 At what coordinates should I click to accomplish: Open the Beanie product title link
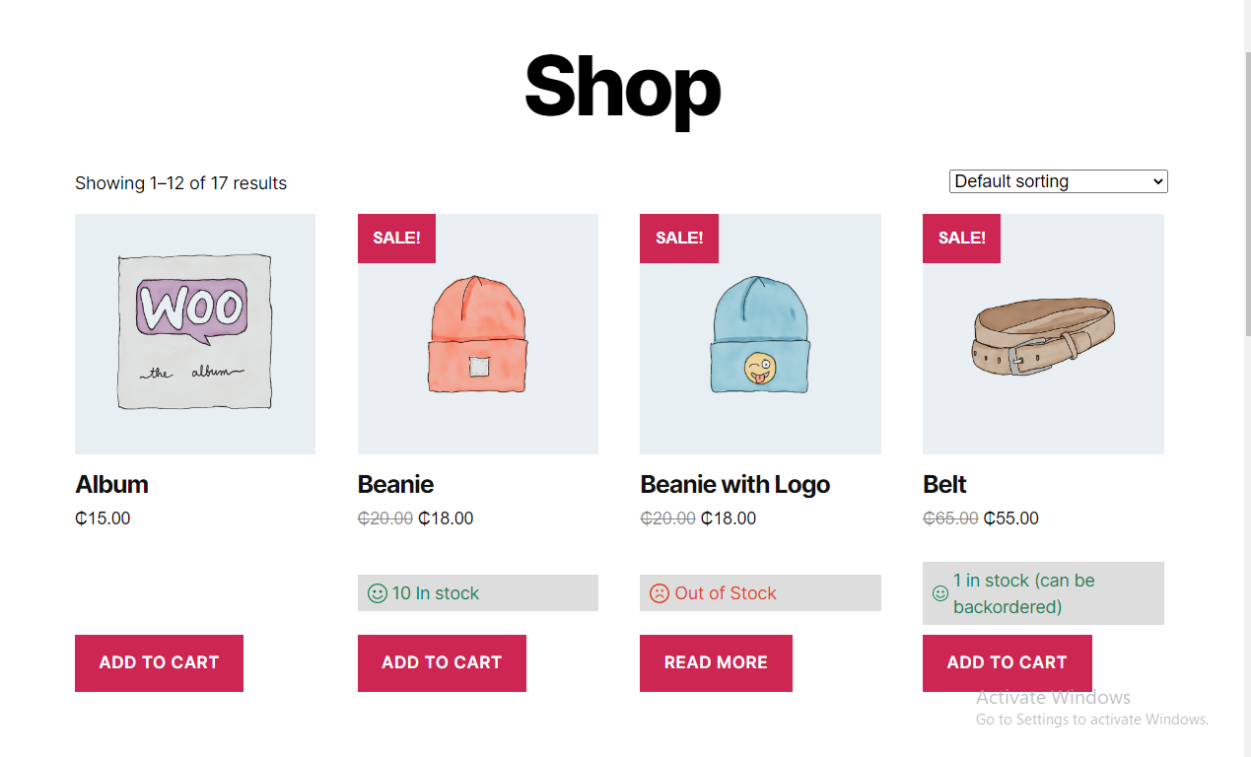coord(395,485)
